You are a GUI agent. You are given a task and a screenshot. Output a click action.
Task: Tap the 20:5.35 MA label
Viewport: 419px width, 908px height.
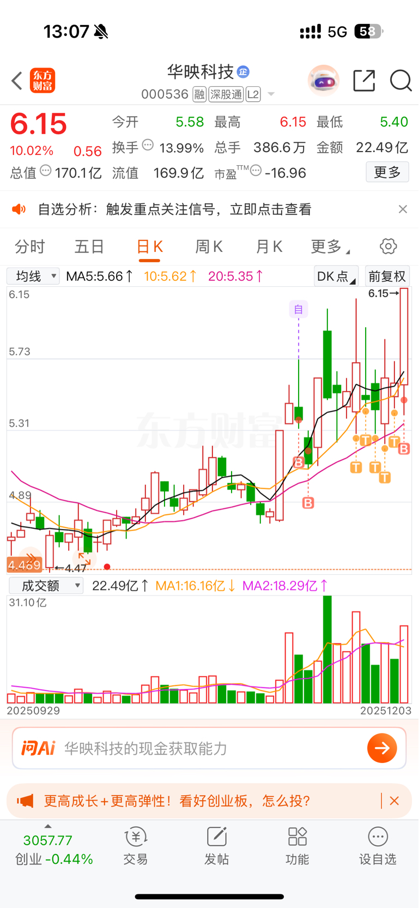[235, 276]
